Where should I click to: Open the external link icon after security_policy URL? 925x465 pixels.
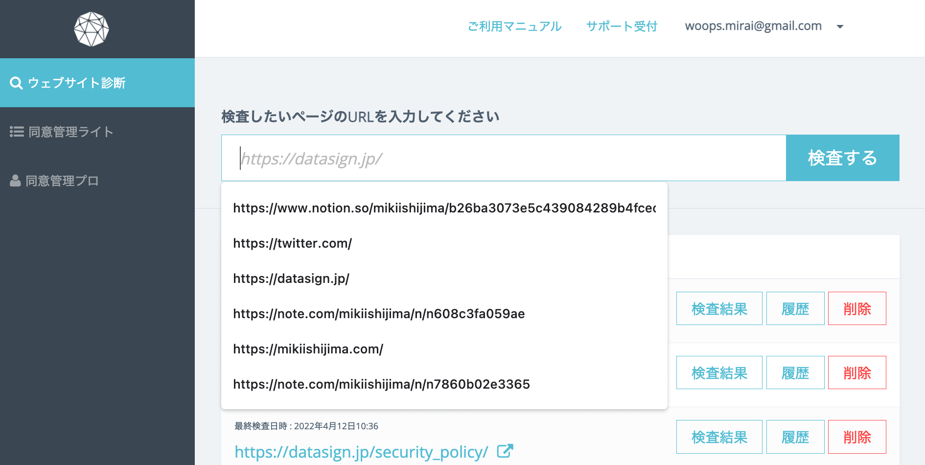tap(505, 451)
